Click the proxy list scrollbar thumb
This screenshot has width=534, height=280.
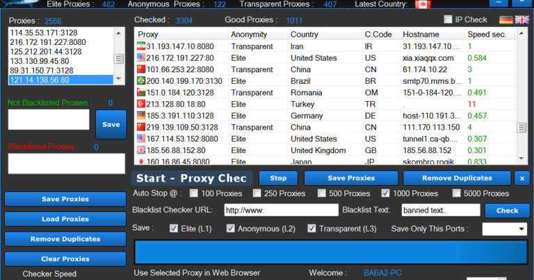click(x=118, y=59)
